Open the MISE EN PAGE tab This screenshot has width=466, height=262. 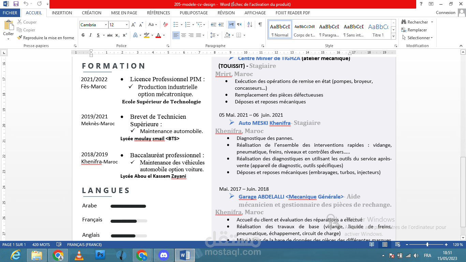point(124,13)
